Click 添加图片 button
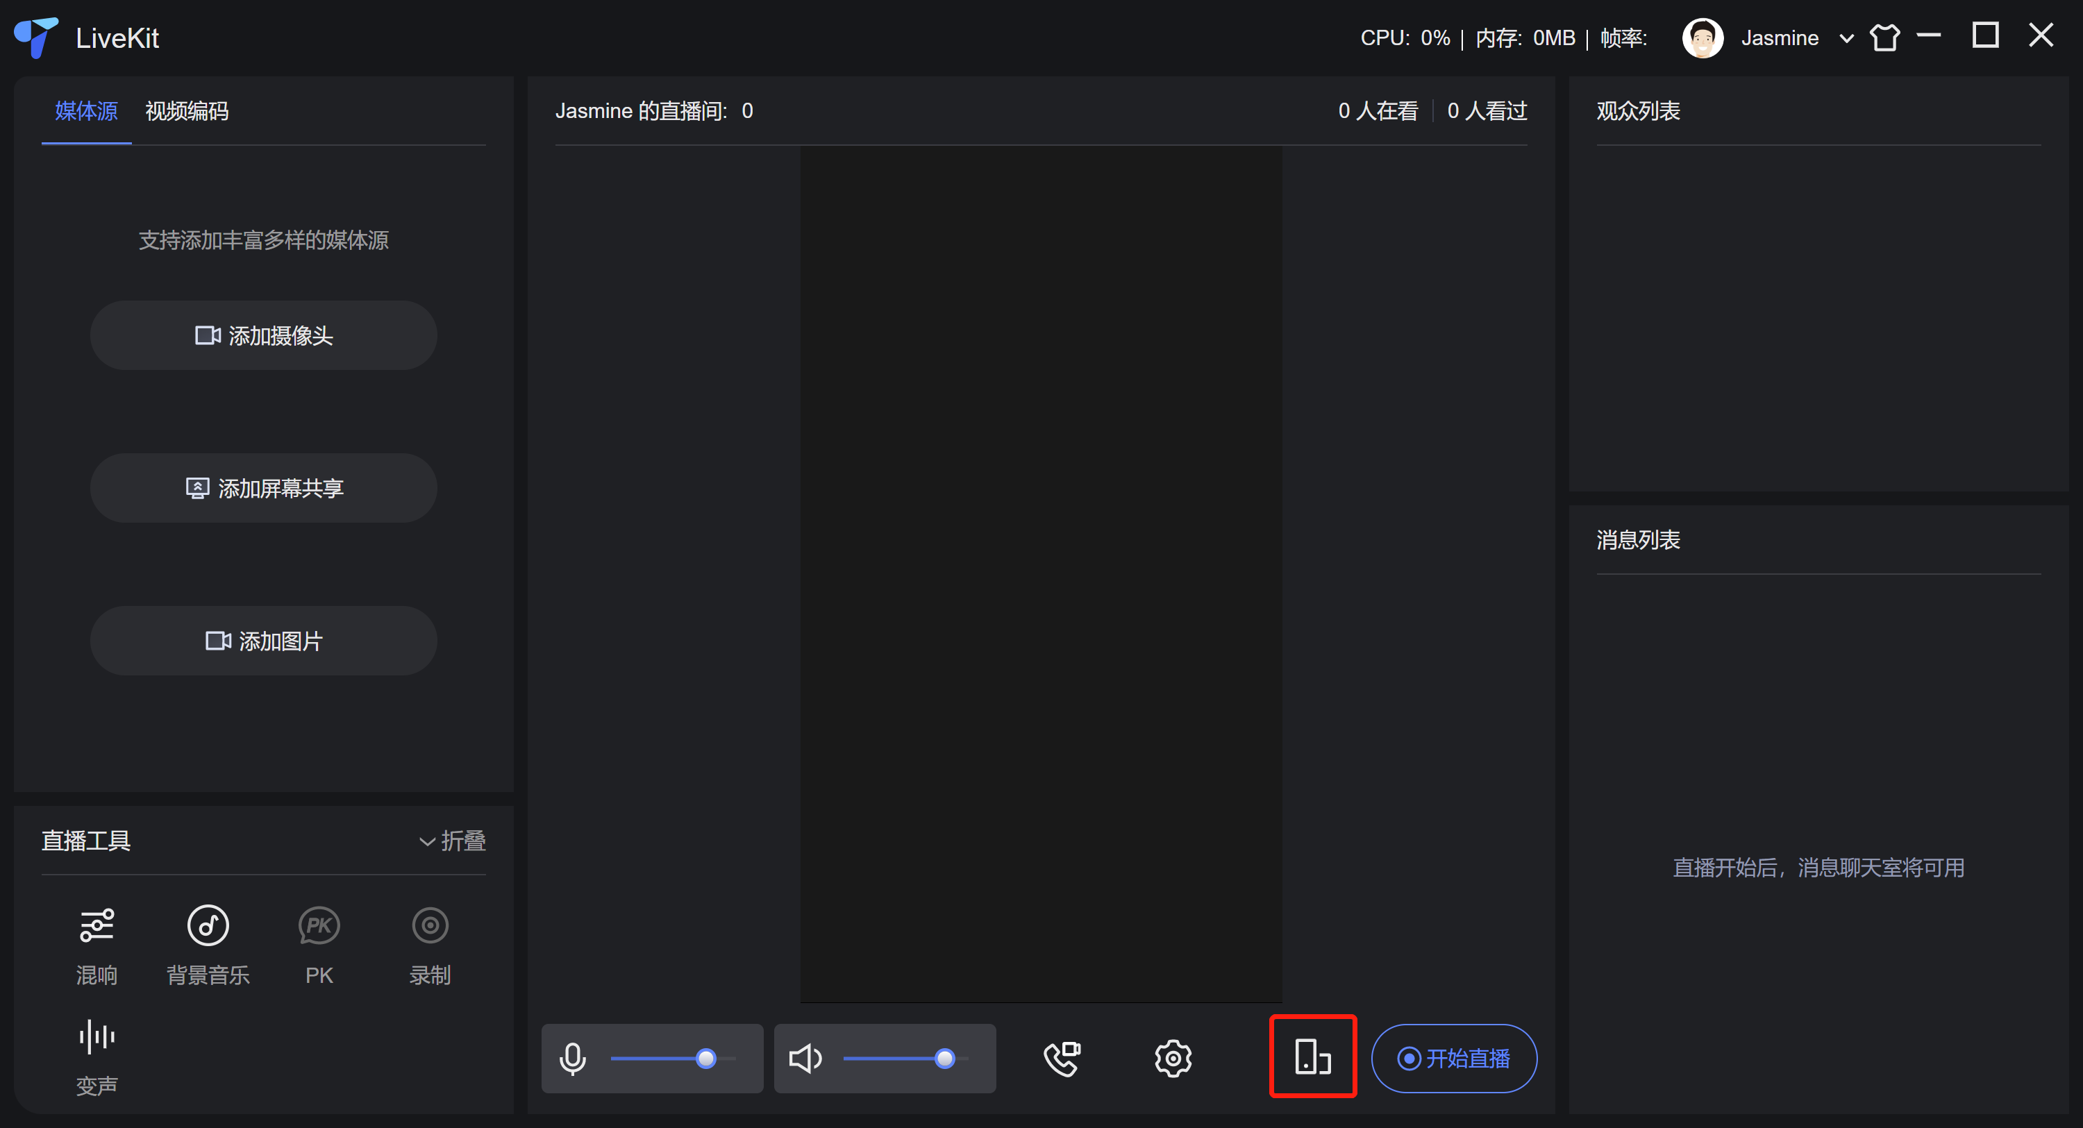Viewport: 2083px width, 1128px height. click(264, 641)
